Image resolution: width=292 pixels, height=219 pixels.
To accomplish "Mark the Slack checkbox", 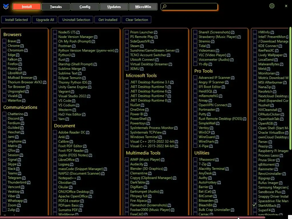I will coord(4,169).
